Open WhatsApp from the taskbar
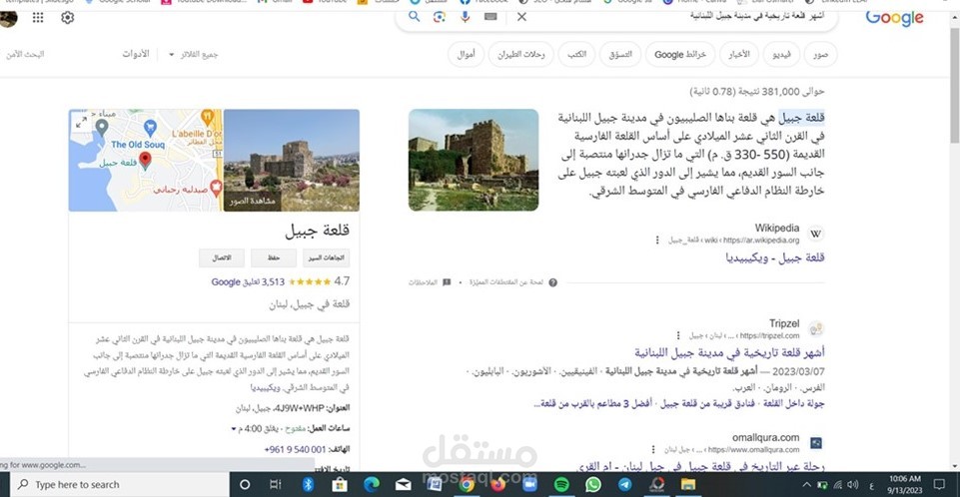The height and width of the screenshot is (497, 960). [x=593, y=485]
